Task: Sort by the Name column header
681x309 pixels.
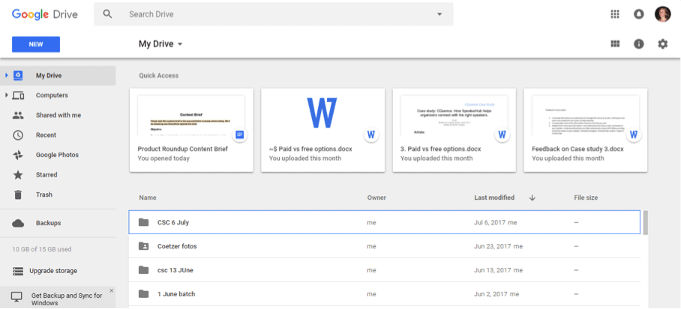Action: [x=148, y=198]
